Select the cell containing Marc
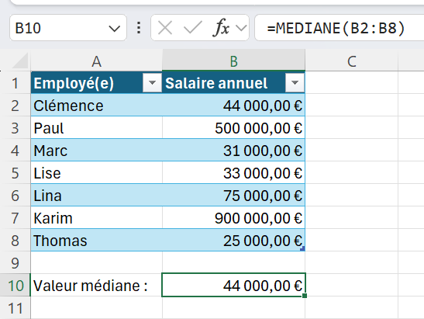 coord(97,151)
